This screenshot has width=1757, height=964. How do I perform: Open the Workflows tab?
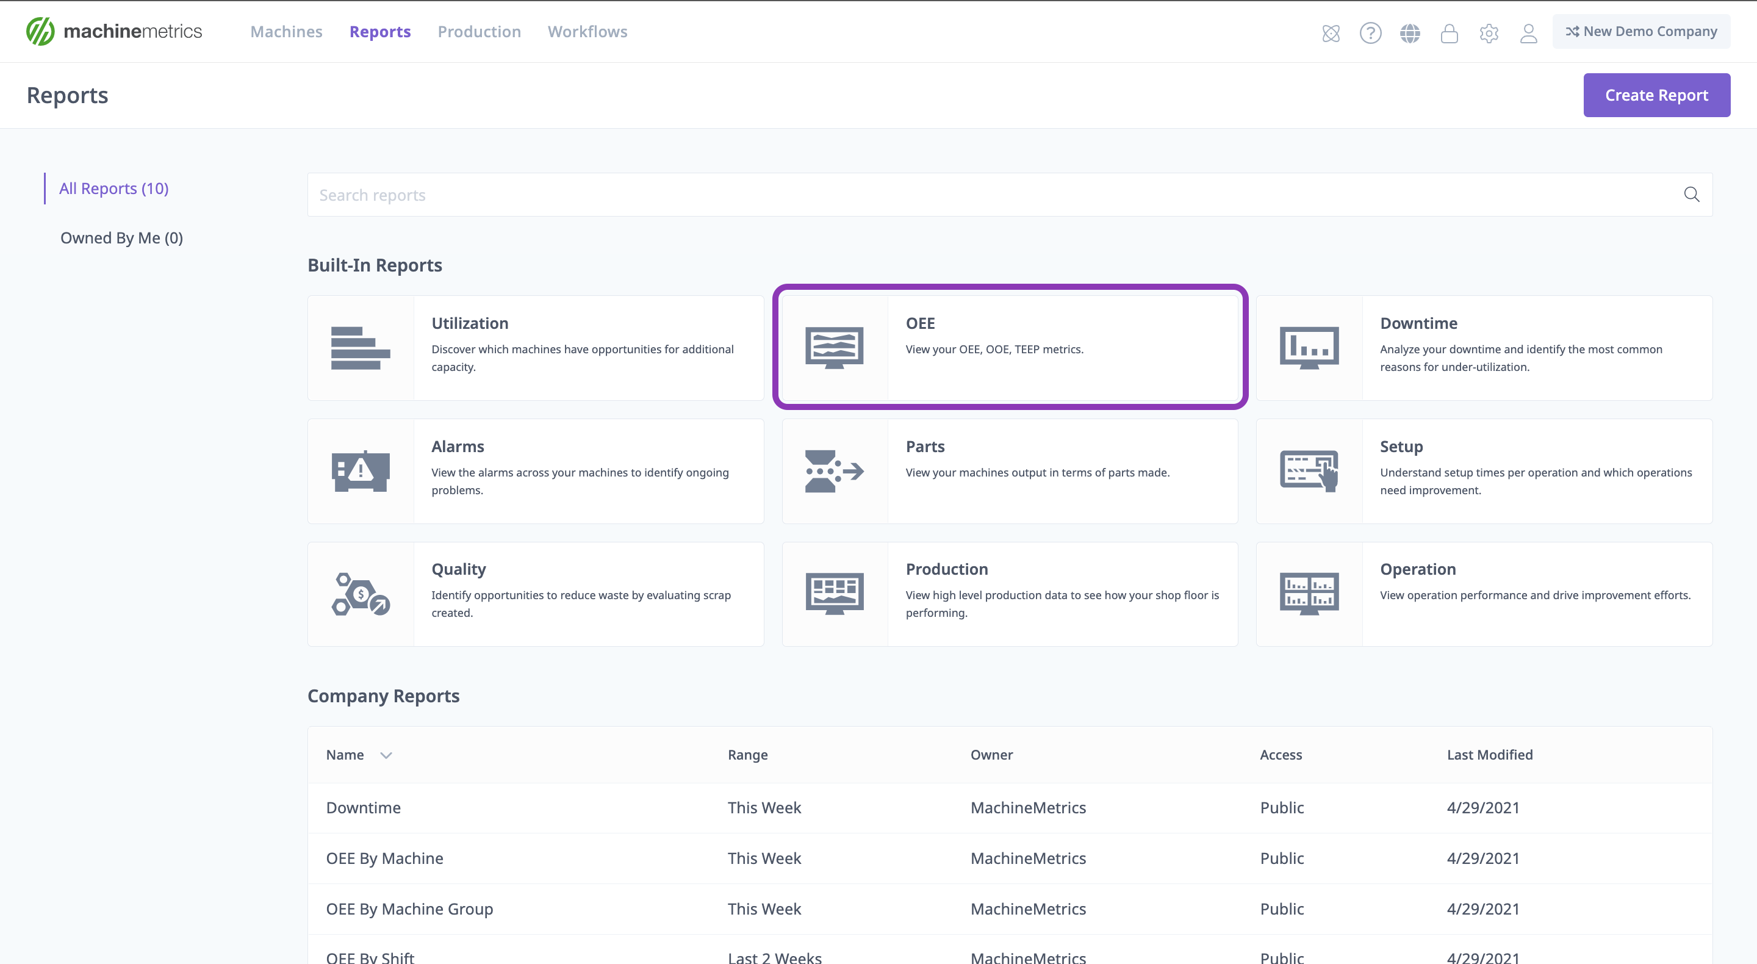pyautogui.click(x=587, y=31)
